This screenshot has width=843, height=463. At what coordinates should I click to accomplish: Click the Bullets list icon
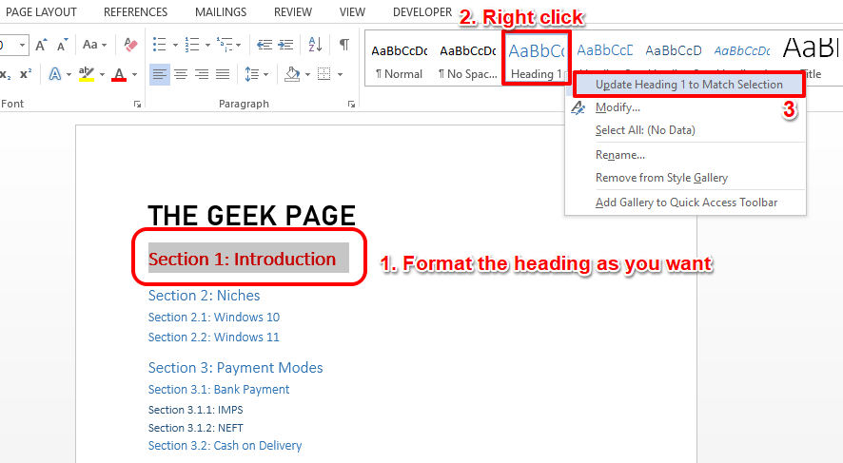pyautogui.click(x=160, y=45)
